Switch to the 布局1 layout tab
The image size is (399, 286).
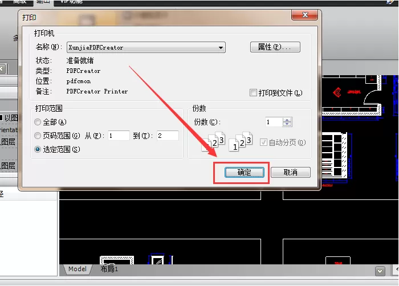pos(109,269)
